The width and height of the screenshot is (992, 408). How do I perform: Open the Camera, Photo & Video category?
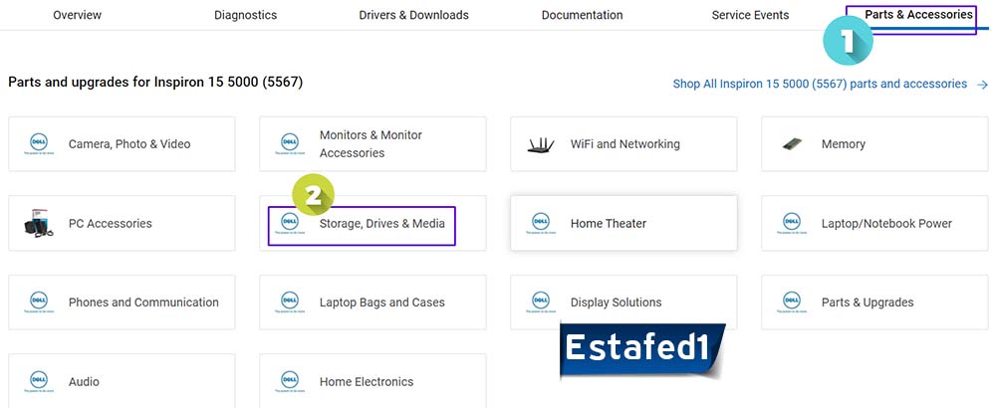tap(122, 143)
